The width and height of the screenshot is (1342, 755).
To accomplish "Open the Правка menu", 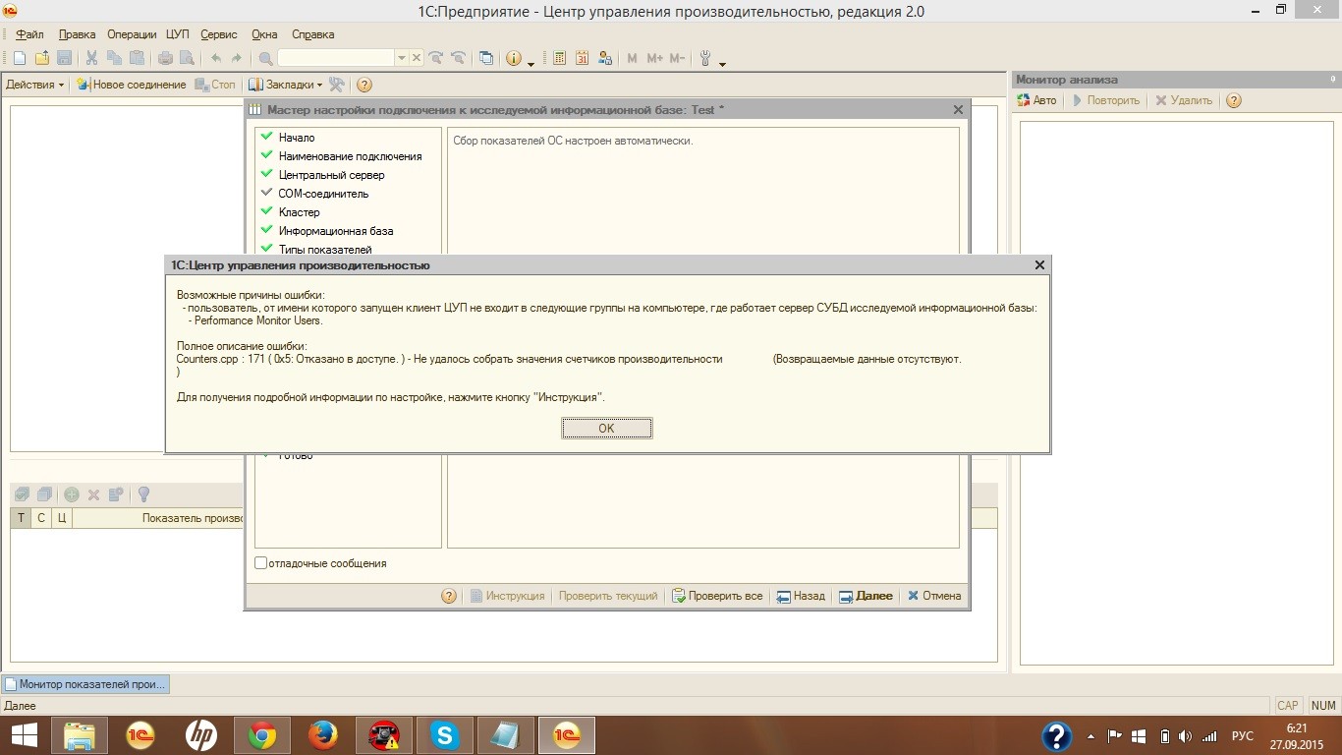I will click(77, 34).
